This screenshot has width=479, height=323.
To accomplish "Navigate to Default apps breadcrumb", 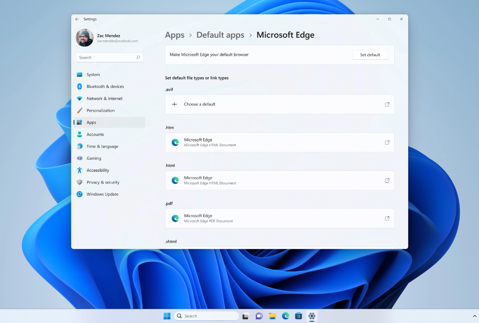I will click(x=220, y=35).
